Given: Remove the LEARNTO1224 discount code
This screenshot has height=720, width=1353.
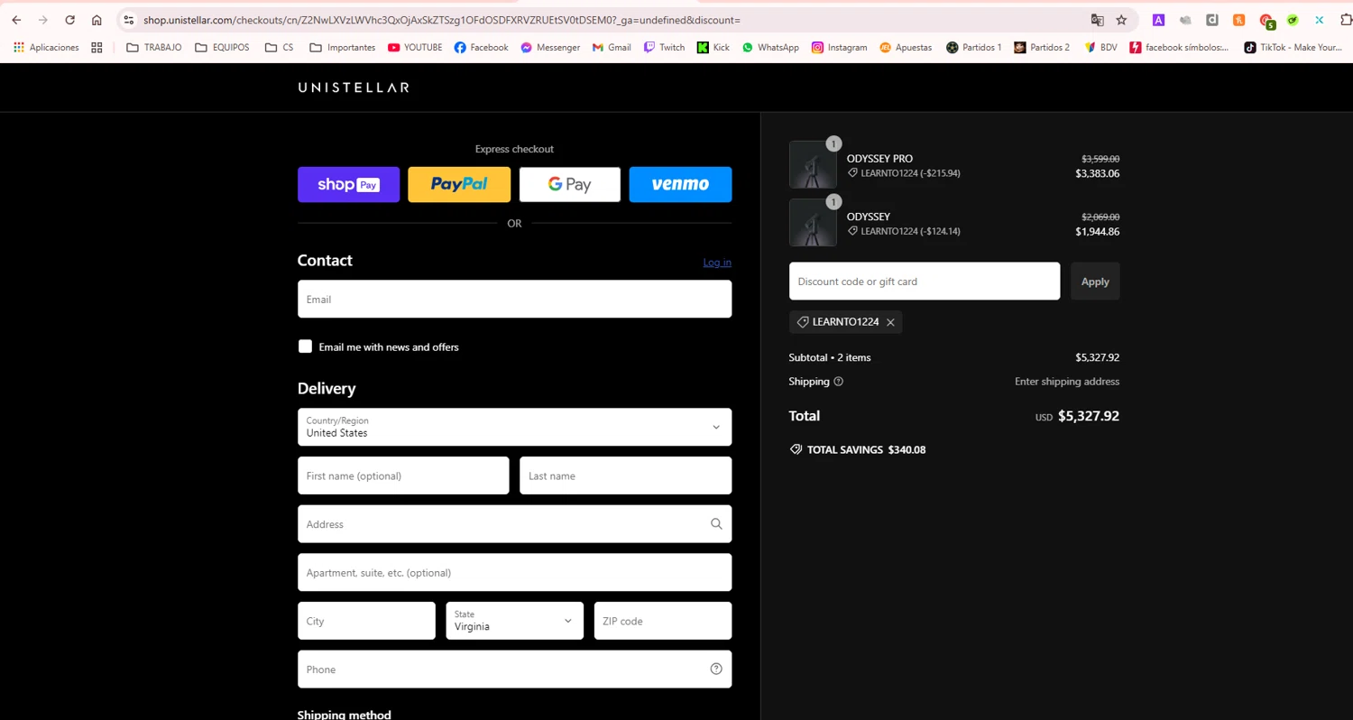Looking at the screenshot, I should (x=890, y=322).
